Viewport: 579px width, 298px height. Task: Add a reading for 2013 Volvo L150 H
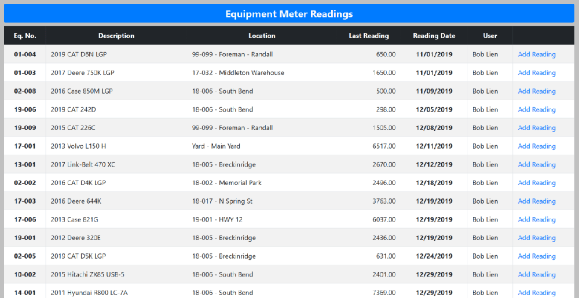(x=537, y=146)
